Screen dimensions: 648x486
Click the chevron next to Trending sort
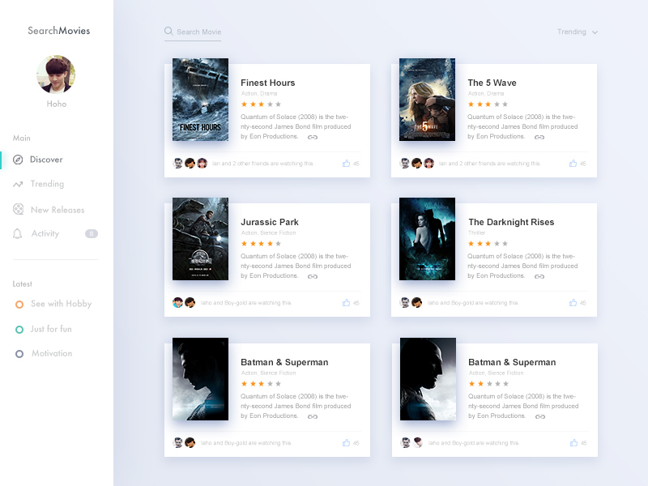coord(595,32)
